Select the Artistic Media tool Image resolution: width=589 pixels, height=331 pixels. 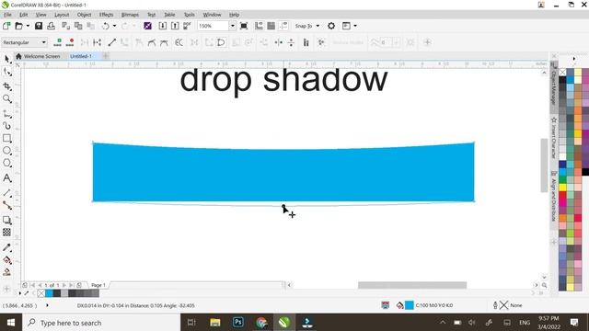click(7, 126)
